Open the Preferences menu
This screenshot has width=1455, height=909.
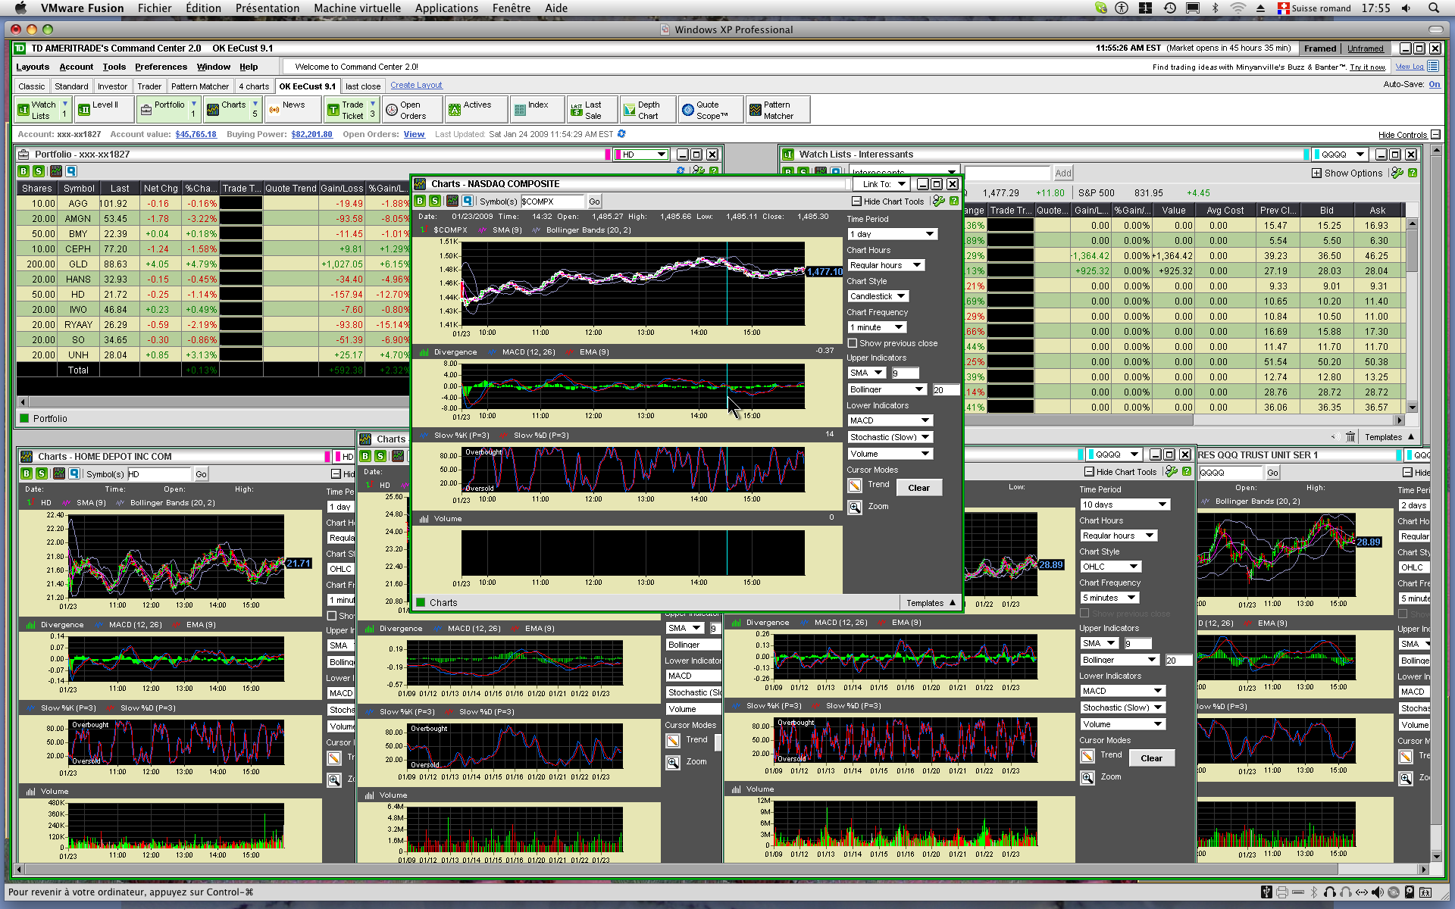[161, 67]
